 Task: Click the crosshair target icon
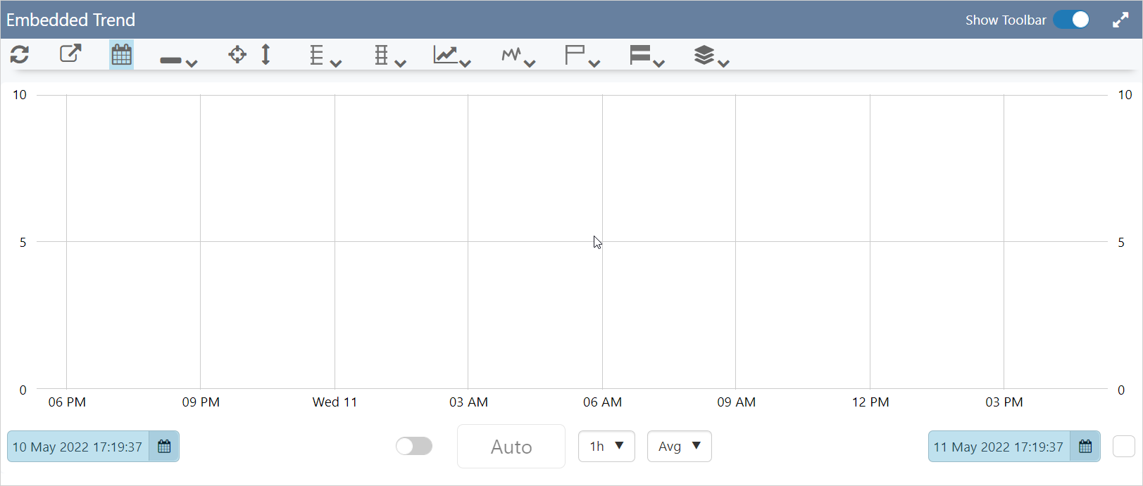click(237, 54)
